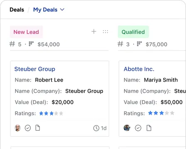186x149 pixels.
Task: Click the hash count icon under New Lead
Action: click(12, 44)
